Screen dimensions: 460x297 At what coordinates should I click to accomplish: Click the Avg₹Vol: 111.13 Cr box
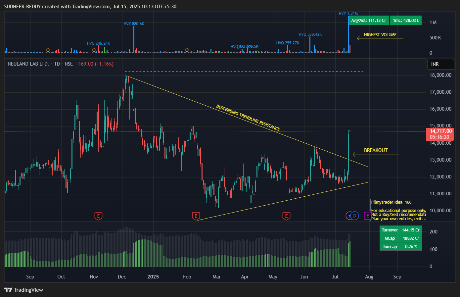click(x=368, y=21)
